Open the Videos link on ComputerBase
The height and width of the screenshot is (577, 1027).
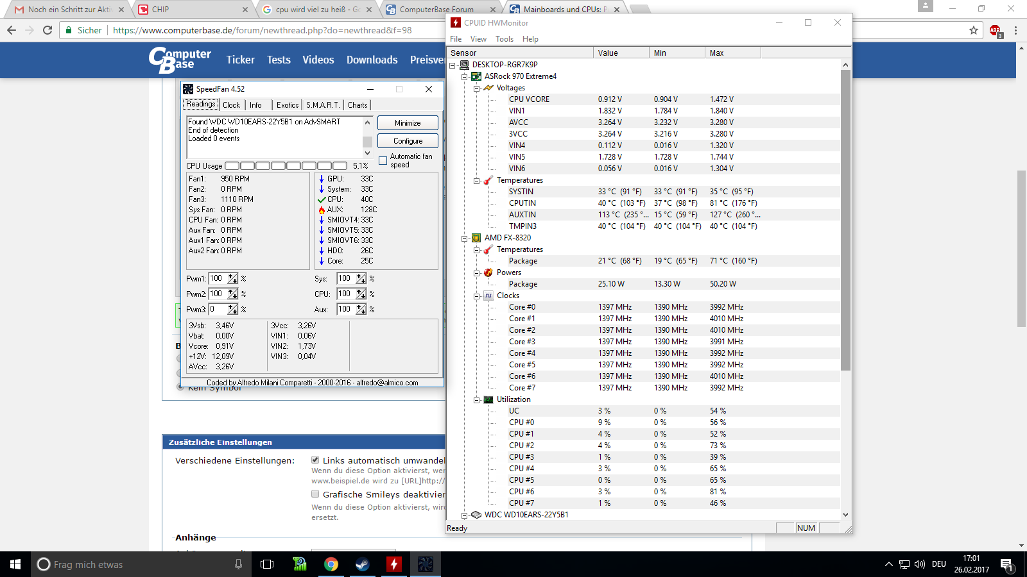[318, 60]
